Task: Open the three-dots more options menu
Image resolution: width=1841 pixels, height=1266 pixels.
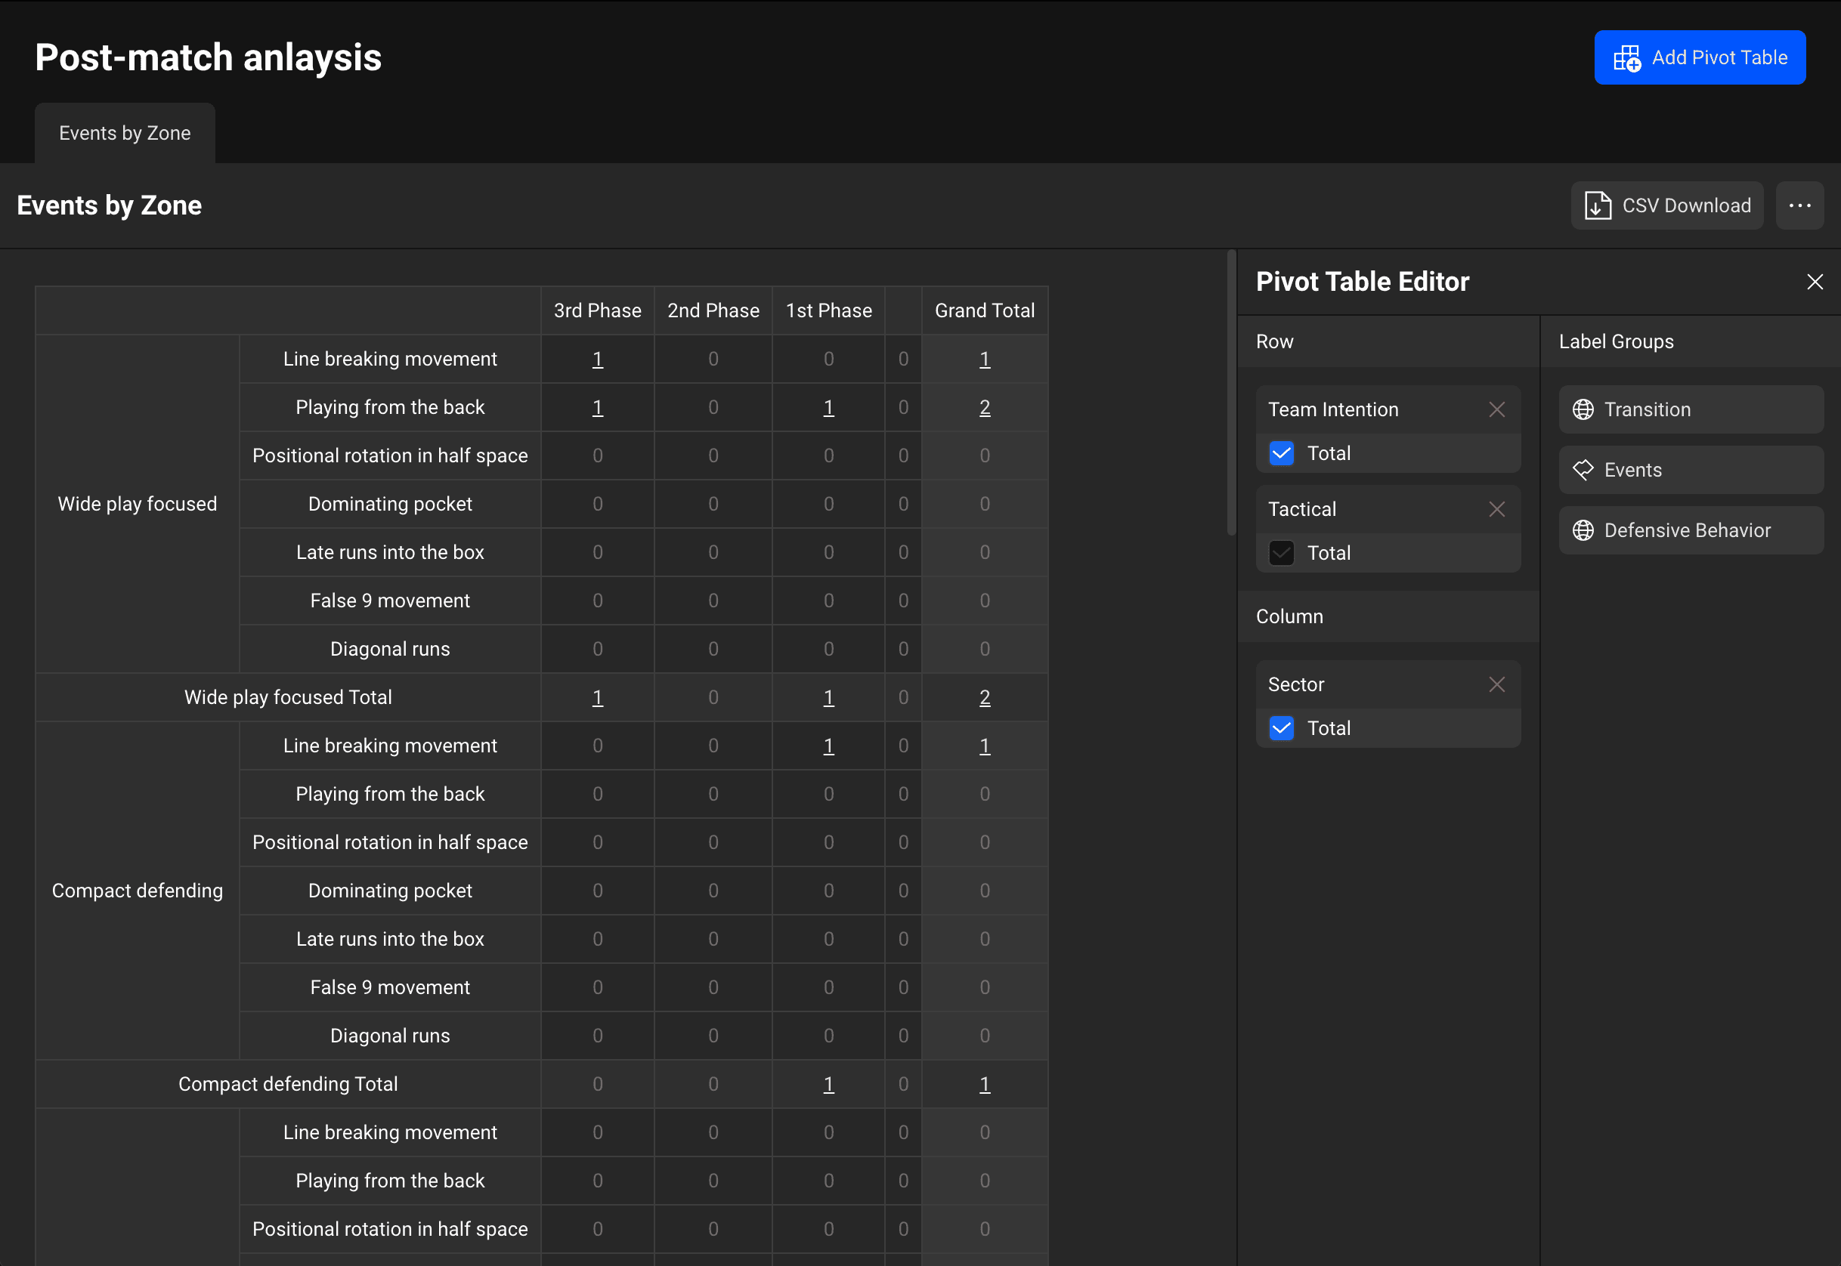Action: (1799, 205)
